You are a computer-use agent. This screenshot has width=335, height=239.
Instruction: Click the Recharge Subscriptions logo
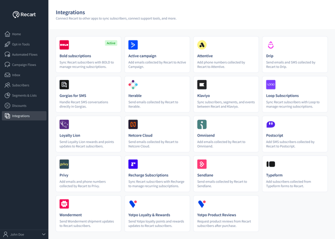click(133, 164)
